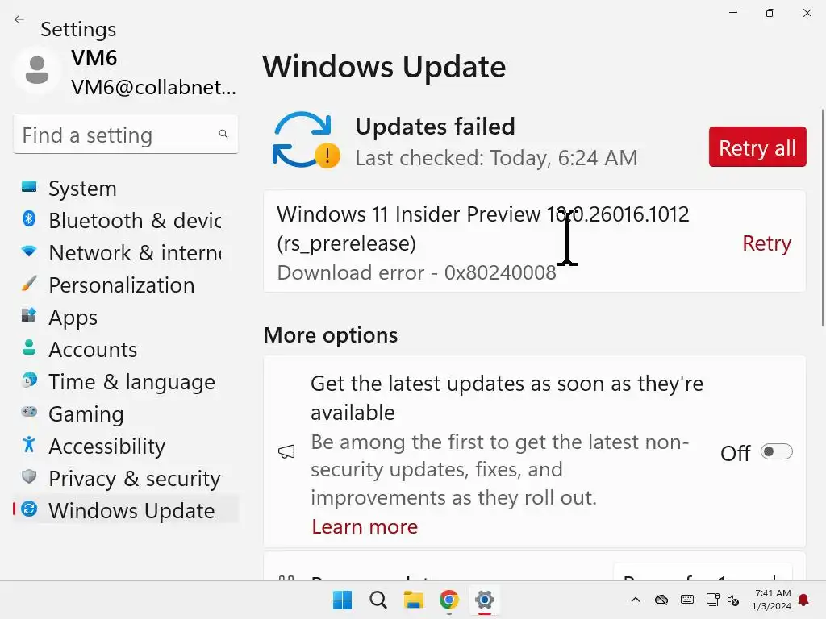
Task: Open taskbar Search
Action: coord(378,600)
